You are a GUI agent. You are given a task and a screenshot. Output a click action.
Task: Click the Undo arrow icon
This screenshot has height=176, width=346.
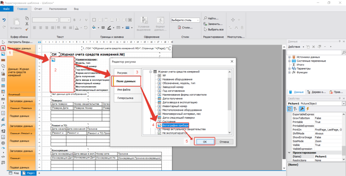click(x=4, y=20)
